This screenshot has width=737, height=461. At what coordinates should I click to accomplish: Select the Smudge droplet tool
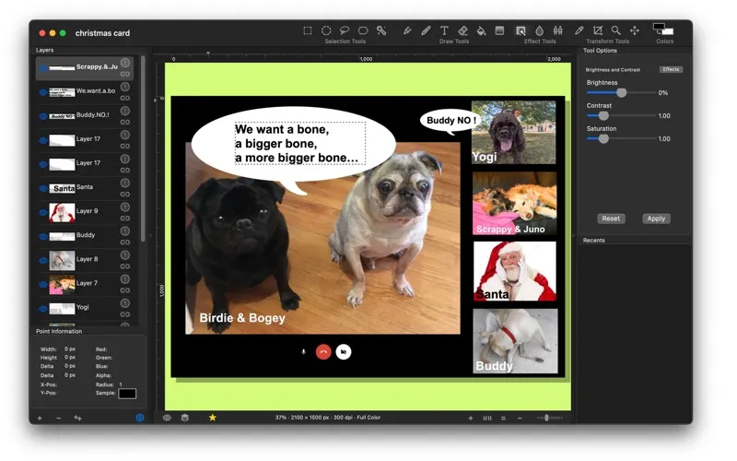pyautogui.click(x=539, y=30)
